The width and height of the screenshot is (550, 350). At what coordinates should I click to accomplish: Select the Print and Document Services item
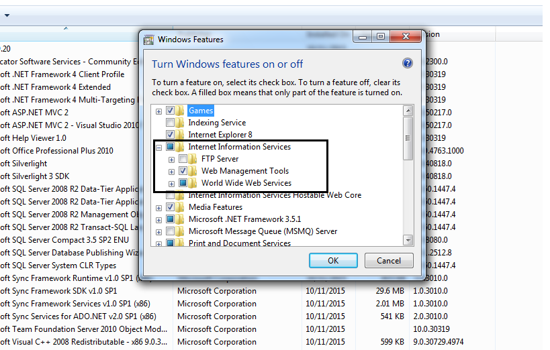point(240,243)
